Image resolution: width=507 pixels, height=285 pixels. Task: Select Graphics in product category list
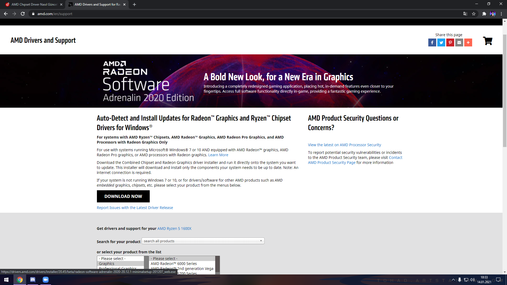[x=107, y=264]
